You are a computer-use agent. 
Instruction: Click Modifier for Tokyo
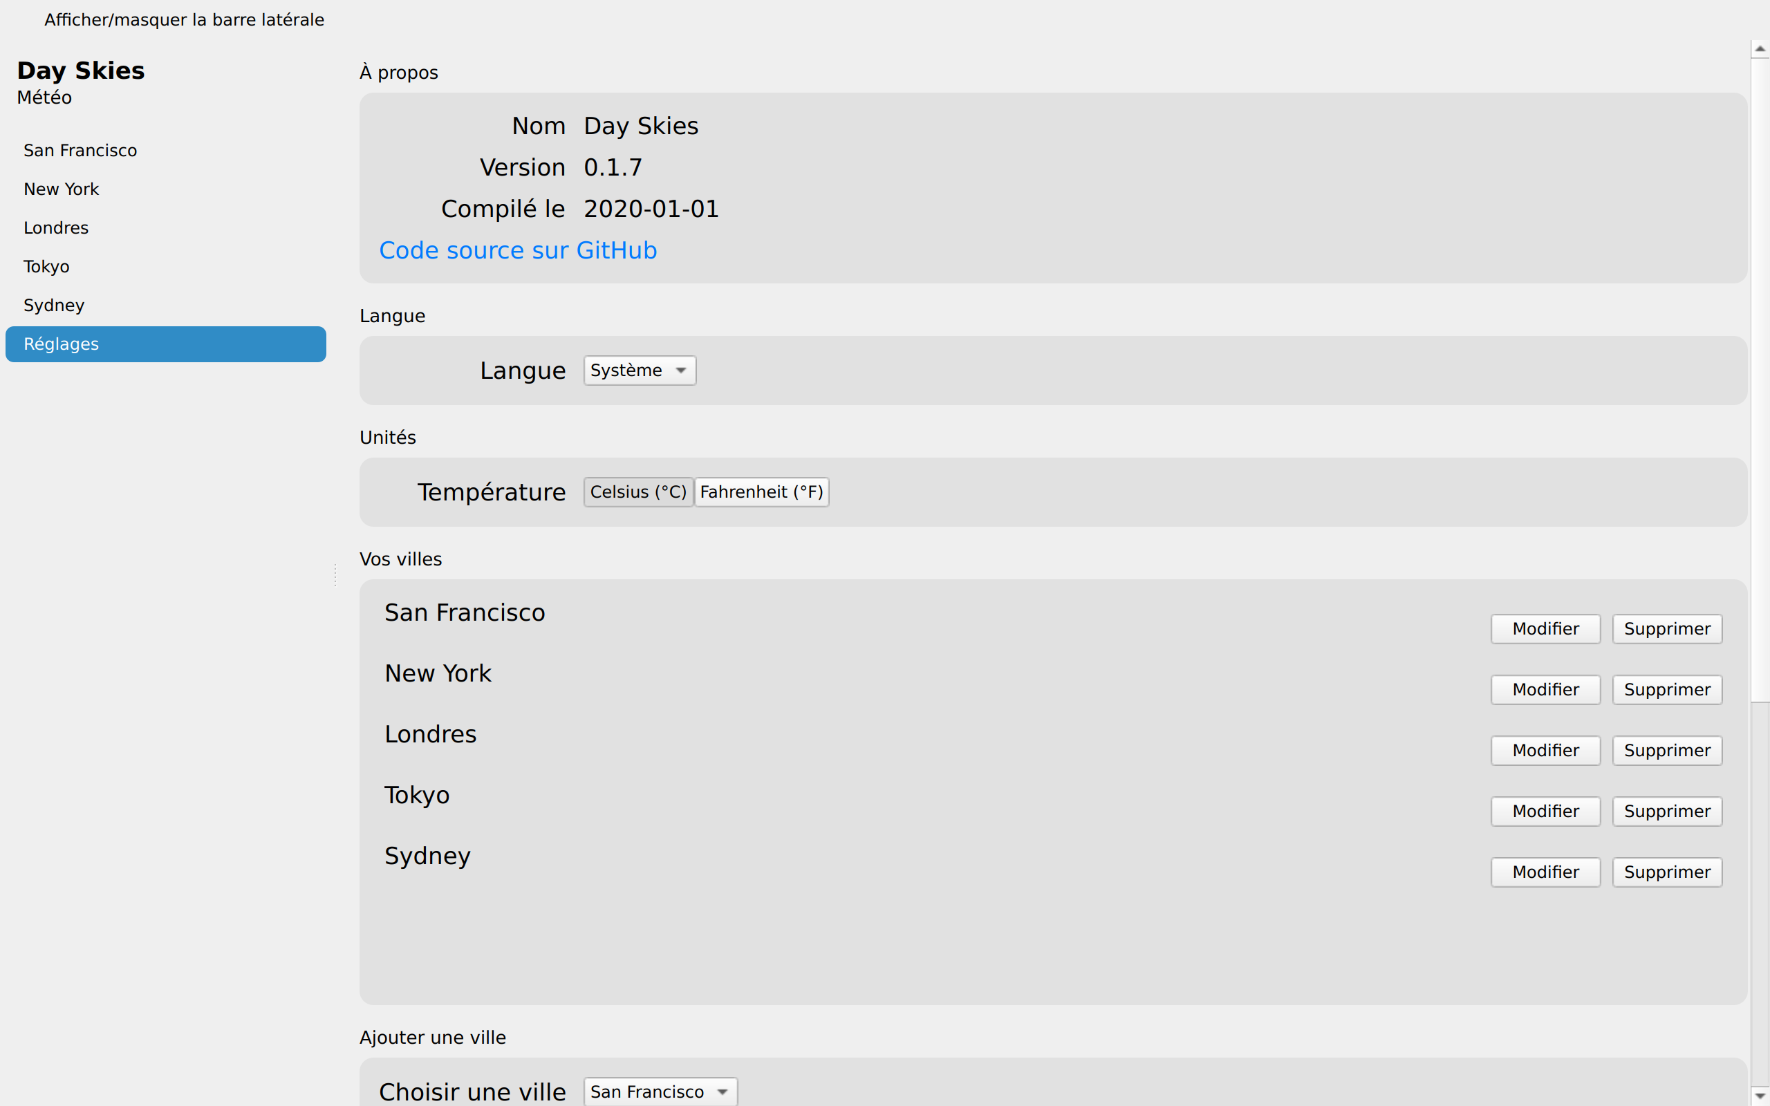[1545, 812]
